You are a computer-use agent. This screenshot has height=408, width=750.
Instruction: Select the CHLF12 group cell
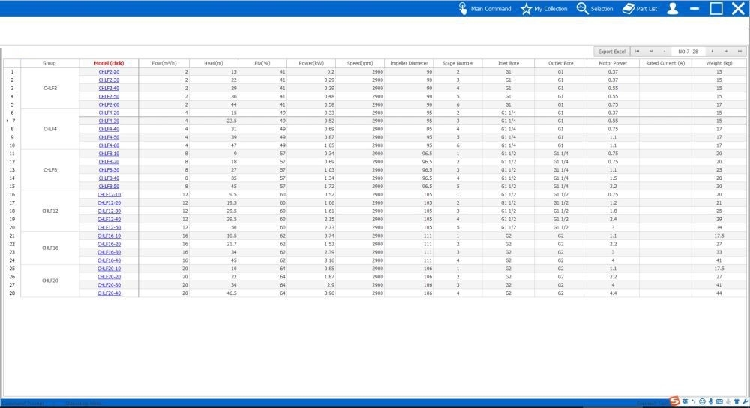coord(50,211)
